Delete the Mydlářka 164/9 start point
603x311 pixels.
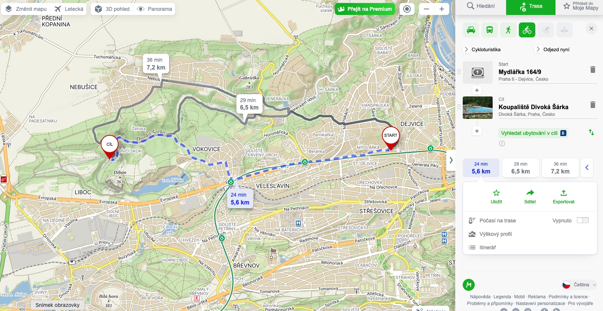point(593,70)
